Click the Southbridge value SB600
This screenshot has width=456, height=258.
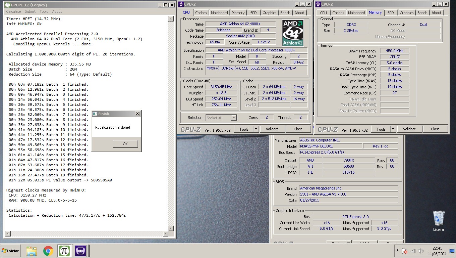coord(349,166)
